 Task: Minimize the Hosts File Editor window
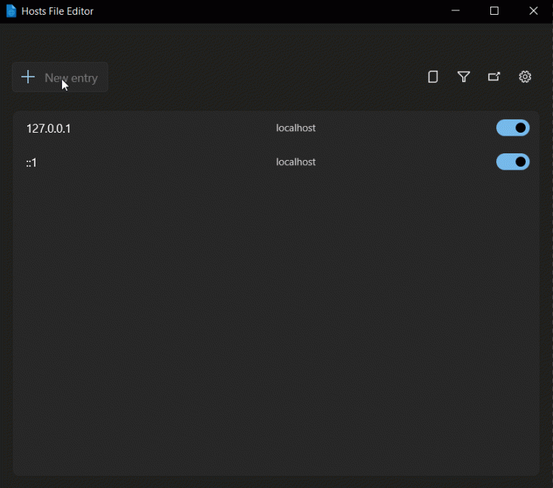click(456, 11)
